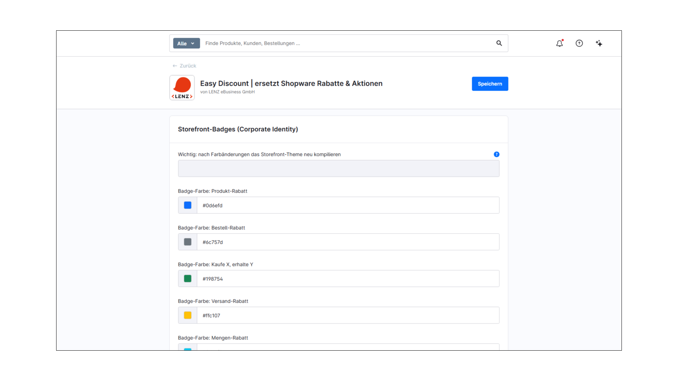This screenshot has height=381, width=678.
Task: Click the Storefront-Badges (Corporate Identity) heading
Action: (x=238, y=129)
